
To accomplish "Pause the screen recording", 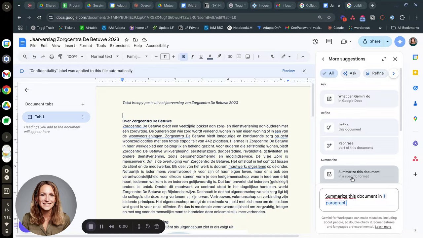I will click(x=101, y=226).
